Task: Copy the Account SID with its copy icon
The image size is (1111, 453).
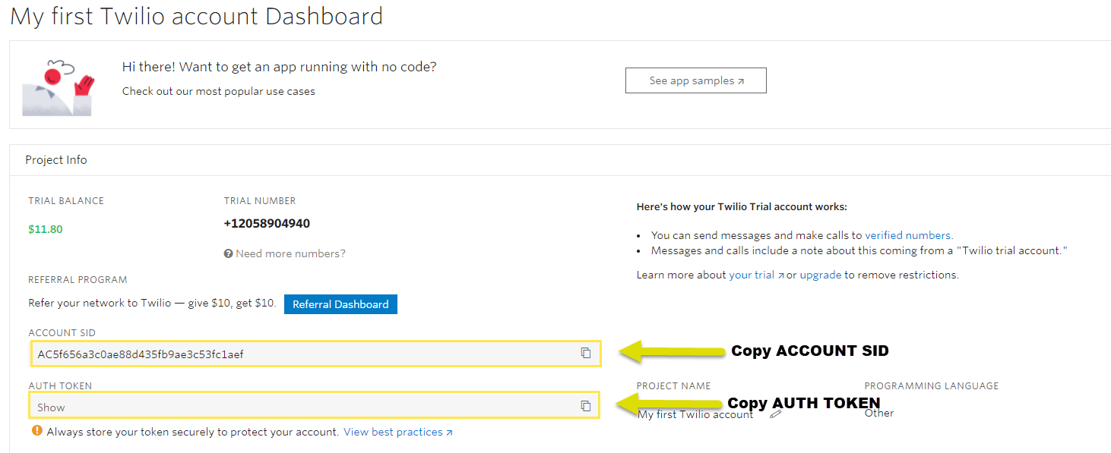Action: coord(586,353)
